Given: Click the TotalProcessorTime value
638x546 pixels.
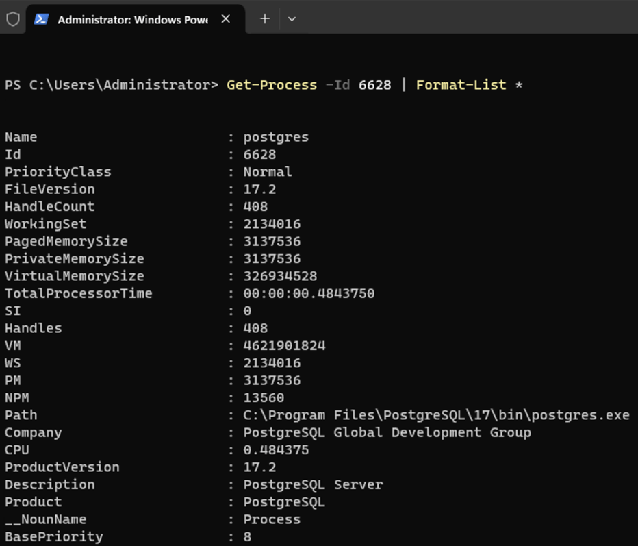Looking at the screenshot, I should 309,294.
